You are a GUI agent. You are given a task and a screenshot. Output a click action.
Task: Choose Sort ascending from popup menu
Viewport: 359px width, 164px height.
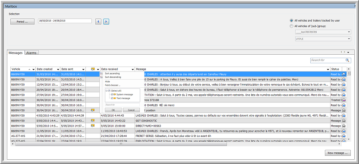click(112, 74)
